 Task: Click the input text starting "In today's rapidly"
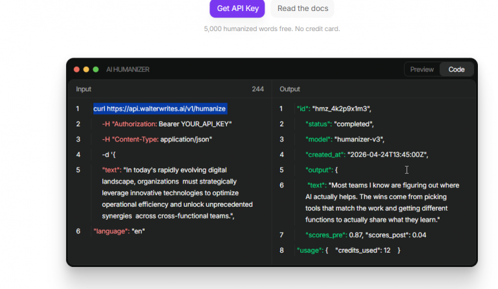pos(177,193)
